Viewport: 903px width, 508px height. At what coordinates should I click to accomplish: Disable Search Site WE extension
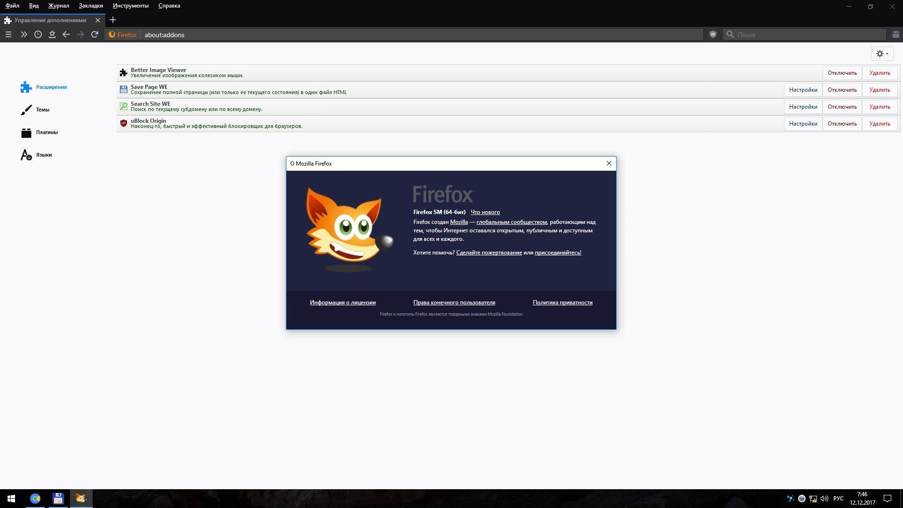(x=842, y=107)
